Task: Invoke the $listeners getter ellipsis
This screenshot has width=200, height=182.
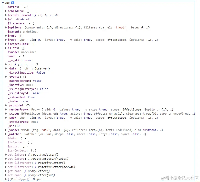Action: point(32,23)
